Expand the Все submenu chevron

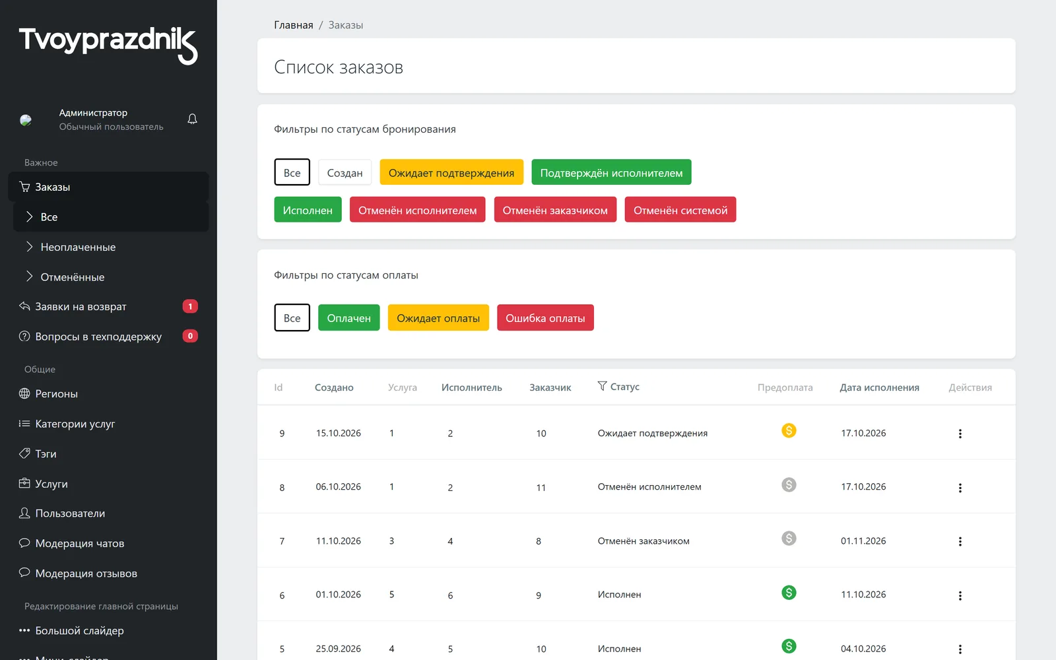(x=29, y=216)
